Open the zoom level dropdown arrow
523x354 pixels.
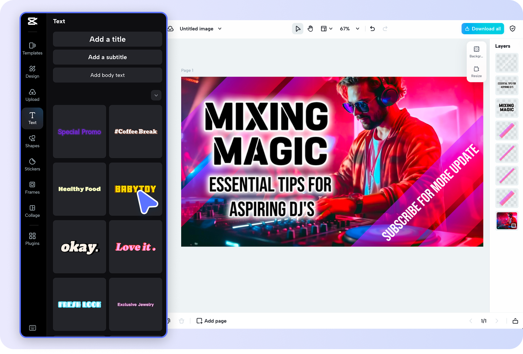click(357, 29)
